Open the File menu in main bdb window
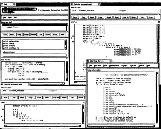Viewport: 161px width, 129px height. coord(4,18)
